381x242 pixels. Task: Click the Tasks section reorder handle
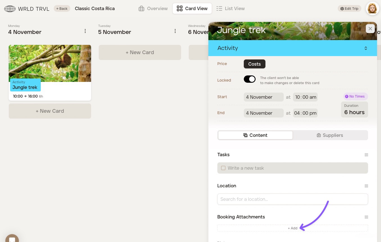tap(366, 155)
